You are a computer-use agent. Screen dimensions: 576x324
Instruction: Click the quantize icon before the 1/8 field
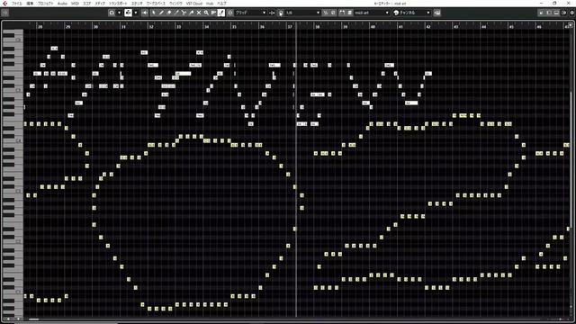[x=281, y=13]
